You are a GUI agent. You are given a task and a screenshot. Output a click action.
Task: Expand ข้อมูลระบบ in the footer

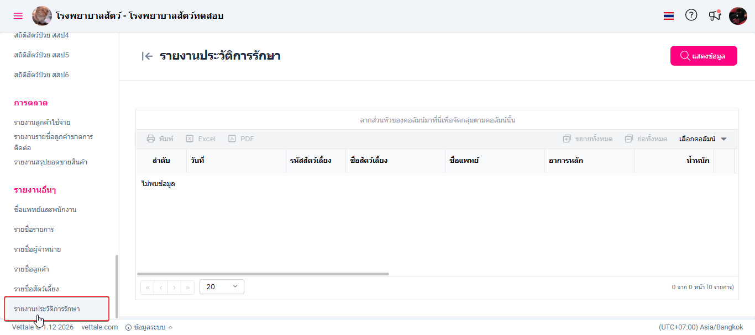149,327
